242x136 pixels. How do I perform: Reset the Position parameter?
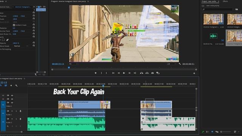coord(34,16)
